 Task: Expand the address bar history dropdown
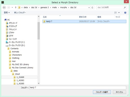pos(89,8)
